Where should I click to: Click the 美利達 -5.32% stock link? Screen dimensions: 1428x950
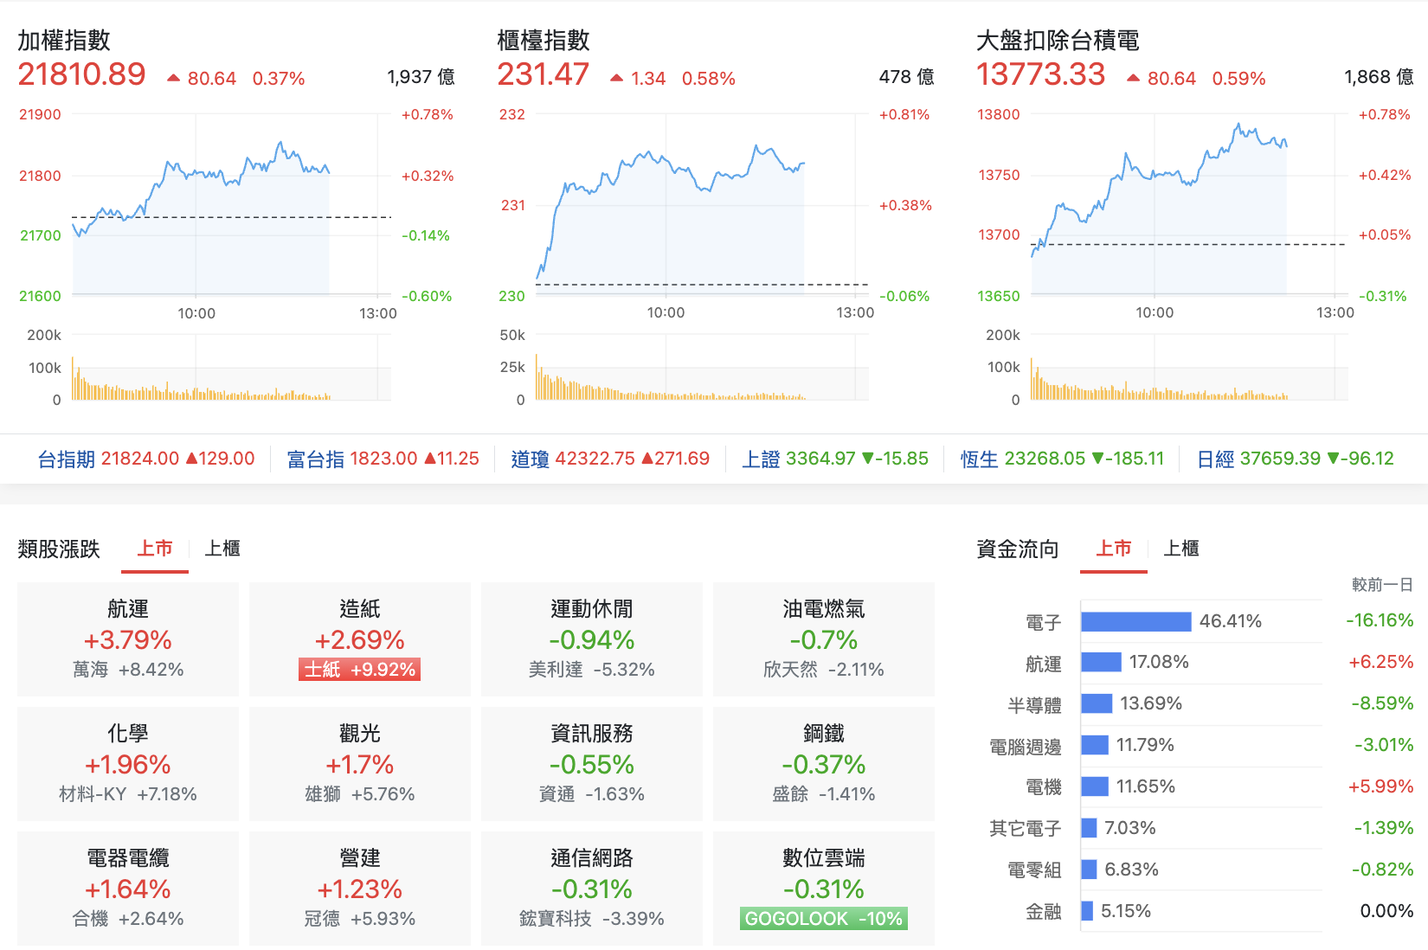592,670
